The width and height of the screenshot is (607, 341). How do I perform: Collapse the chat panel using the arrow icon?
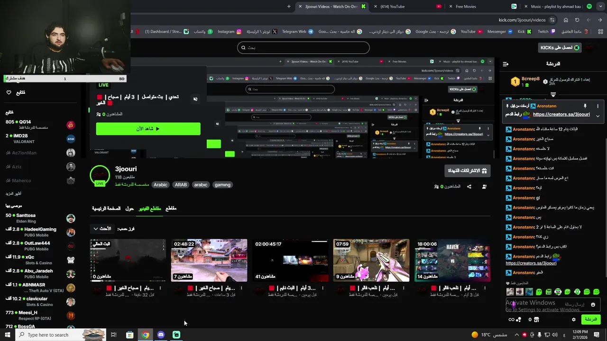tap(506, 64)
